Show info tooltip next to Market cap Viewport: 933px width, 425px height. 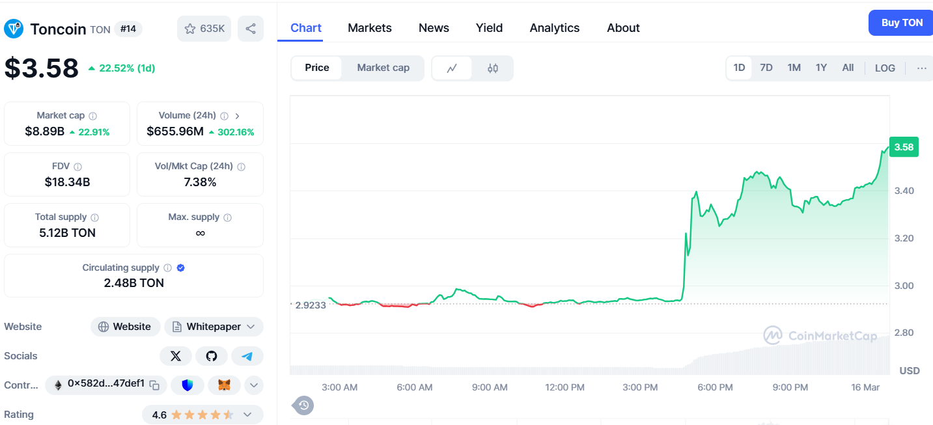tap(92, 116)
